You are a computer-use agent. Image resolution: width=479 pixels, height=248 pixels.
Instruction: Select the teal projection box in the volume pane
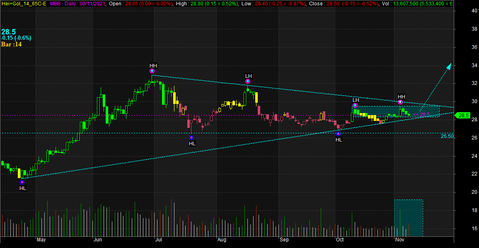[x=408, y=218]
